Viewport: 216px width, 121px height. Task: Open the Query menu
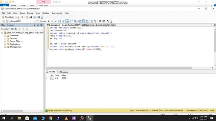22,13
